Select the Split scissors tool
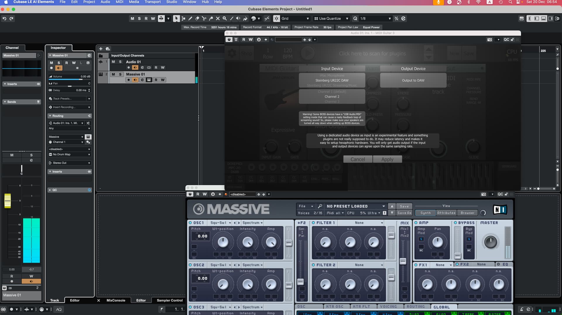This screenshot has height=315, width=562. pos(204,18)
